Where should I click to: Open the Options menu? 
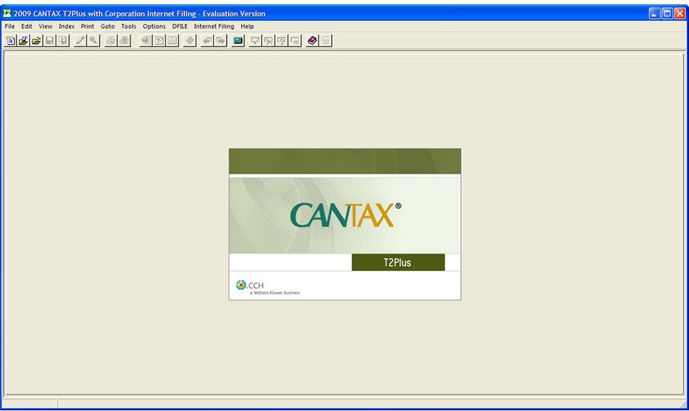(x=154, y=26)
